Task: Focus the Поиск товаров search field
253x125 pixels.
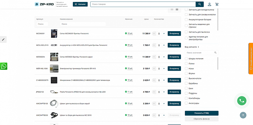Action: click(143, 4)
